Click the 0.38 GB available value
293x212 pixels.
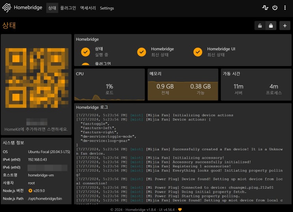[x=200, y=86]
